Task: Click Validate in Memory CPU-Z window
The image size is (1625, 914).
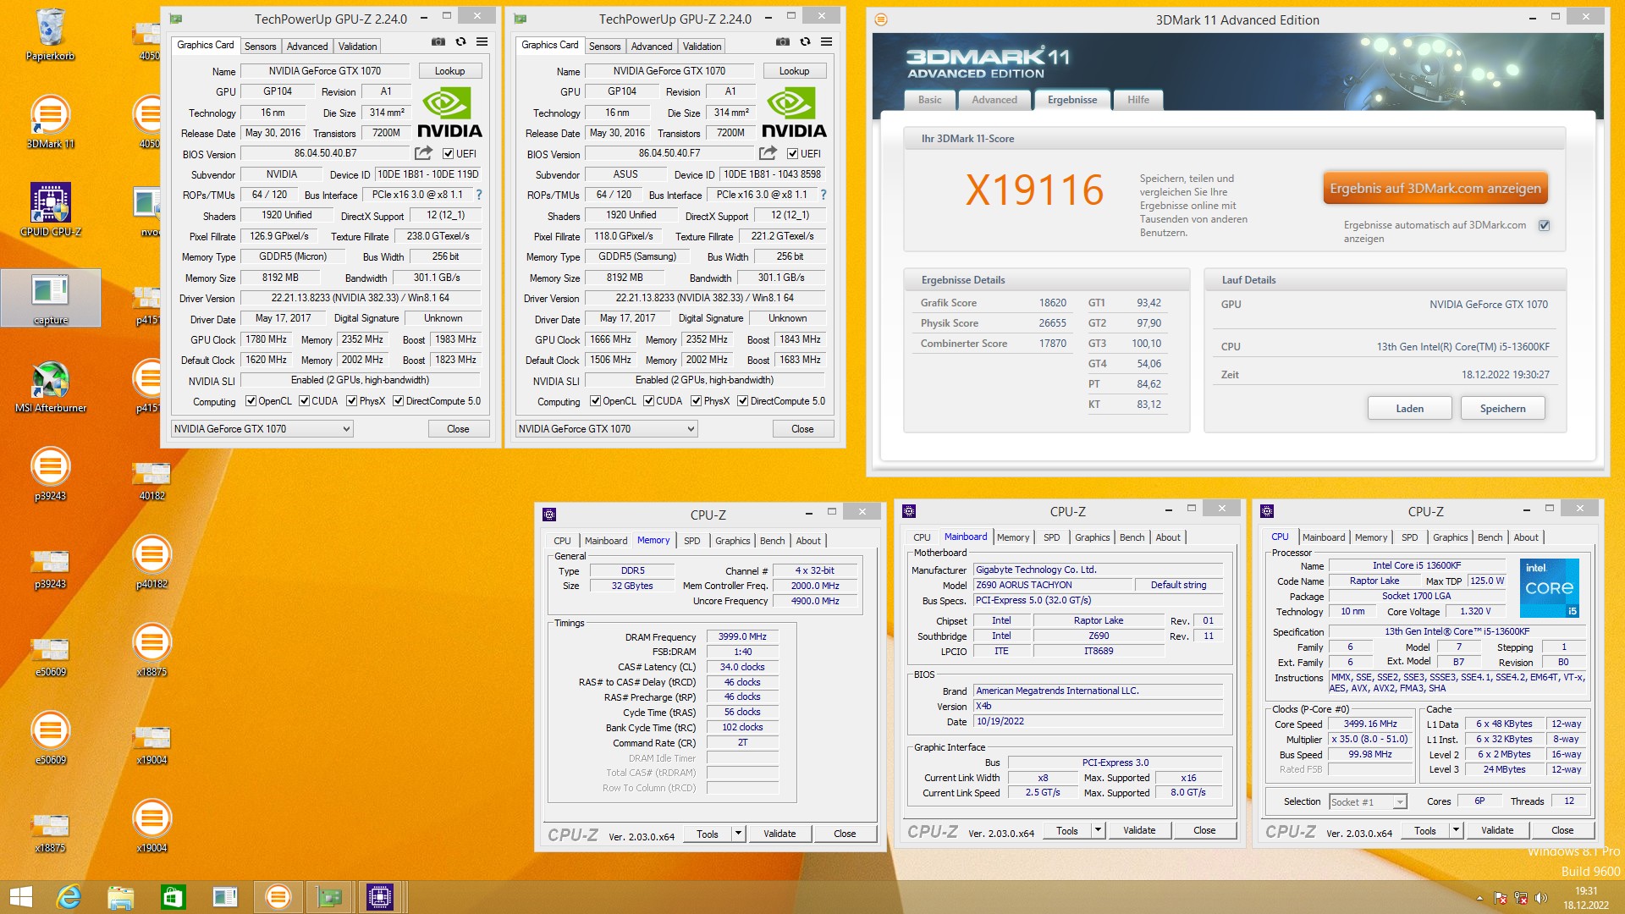Action: tap(779, 834)
